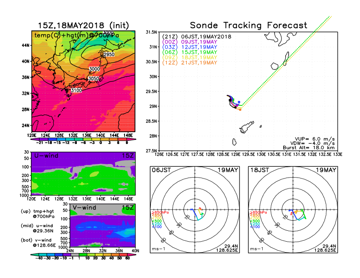This screenshot has height=278, width=360.
Task: Select the purple "(00Z) 09JST,19MAY" legend entry
Action: 190,42
